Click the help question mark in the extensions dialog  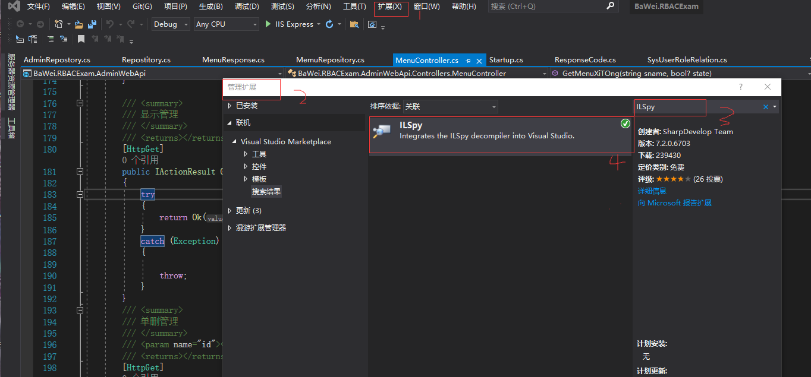[741, 87]
